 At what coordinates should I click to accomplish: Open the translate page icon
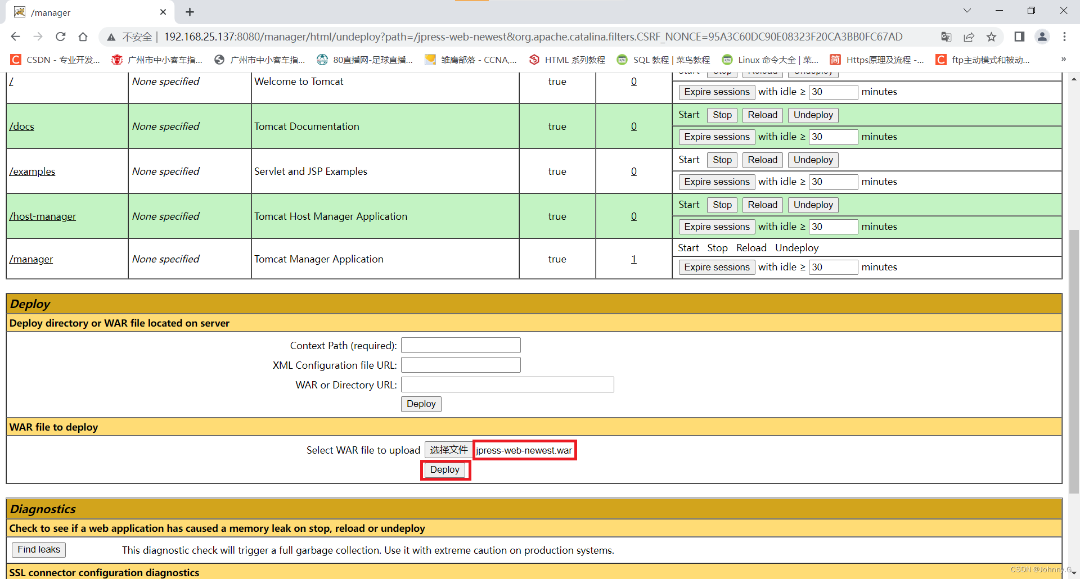point(946,37)
